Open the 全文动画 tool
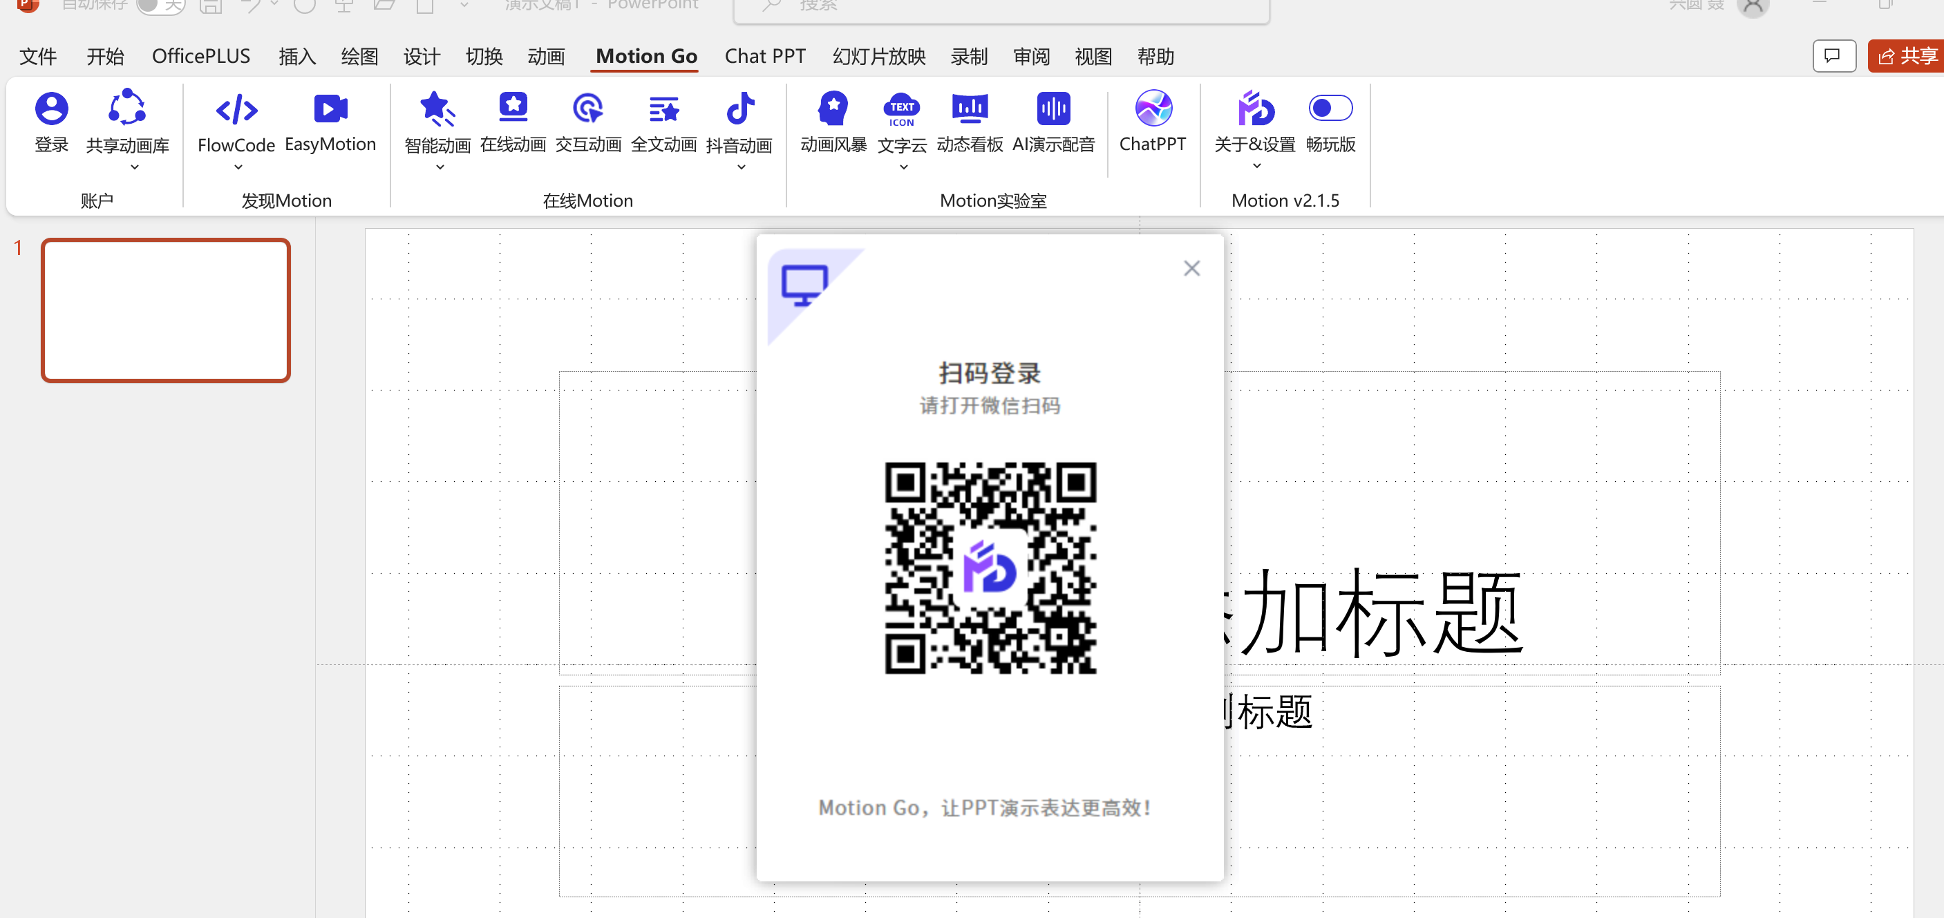The width and height of the screenshot is (1944, 918). (x=663, y=109)
